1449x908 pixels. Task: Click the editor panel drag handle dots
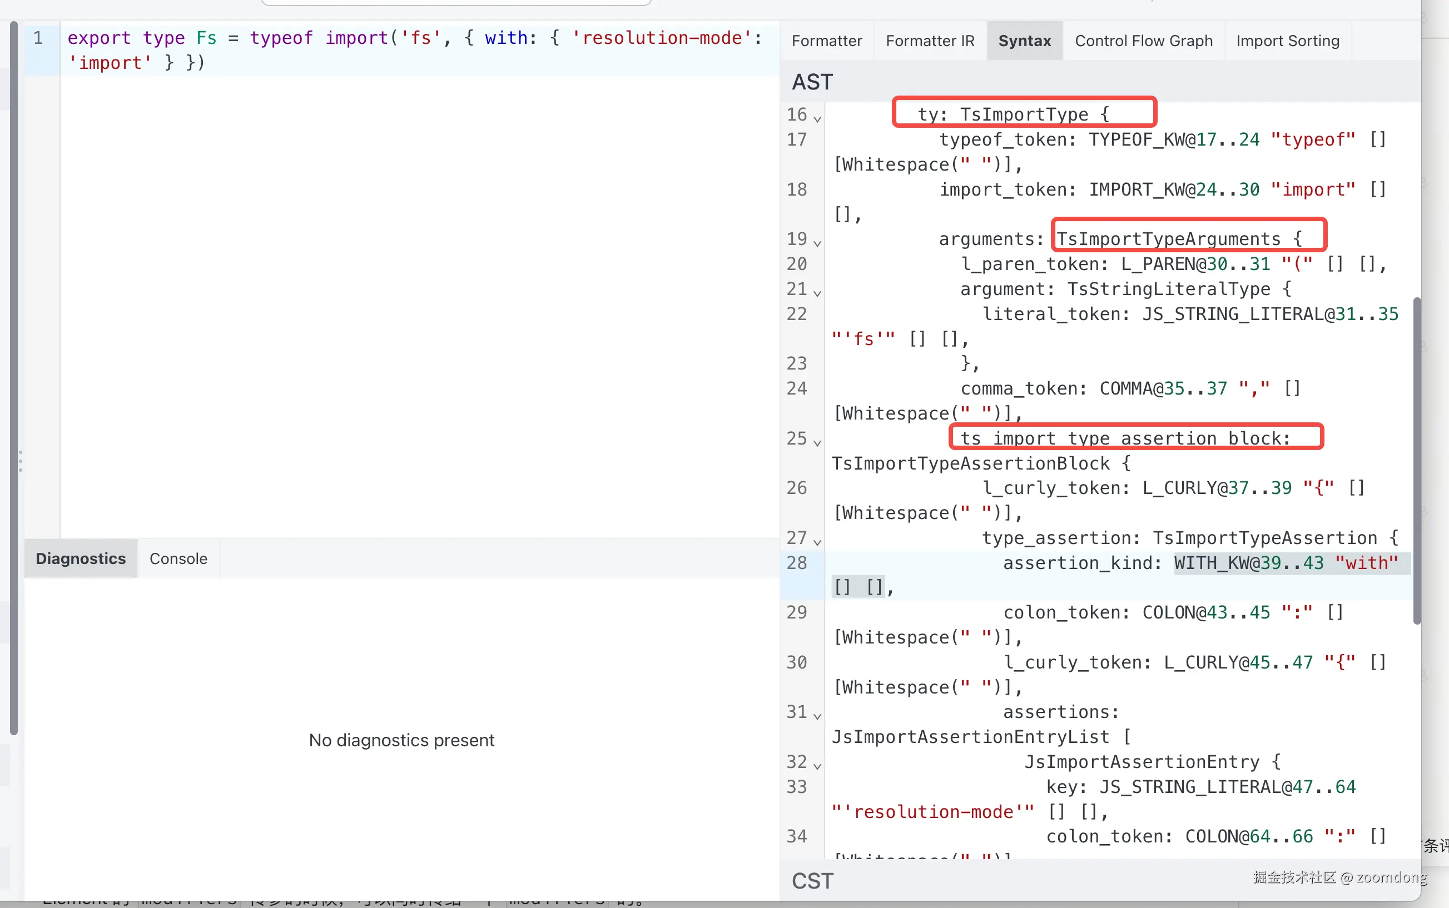pyautogui.click(x=21, y=461)
